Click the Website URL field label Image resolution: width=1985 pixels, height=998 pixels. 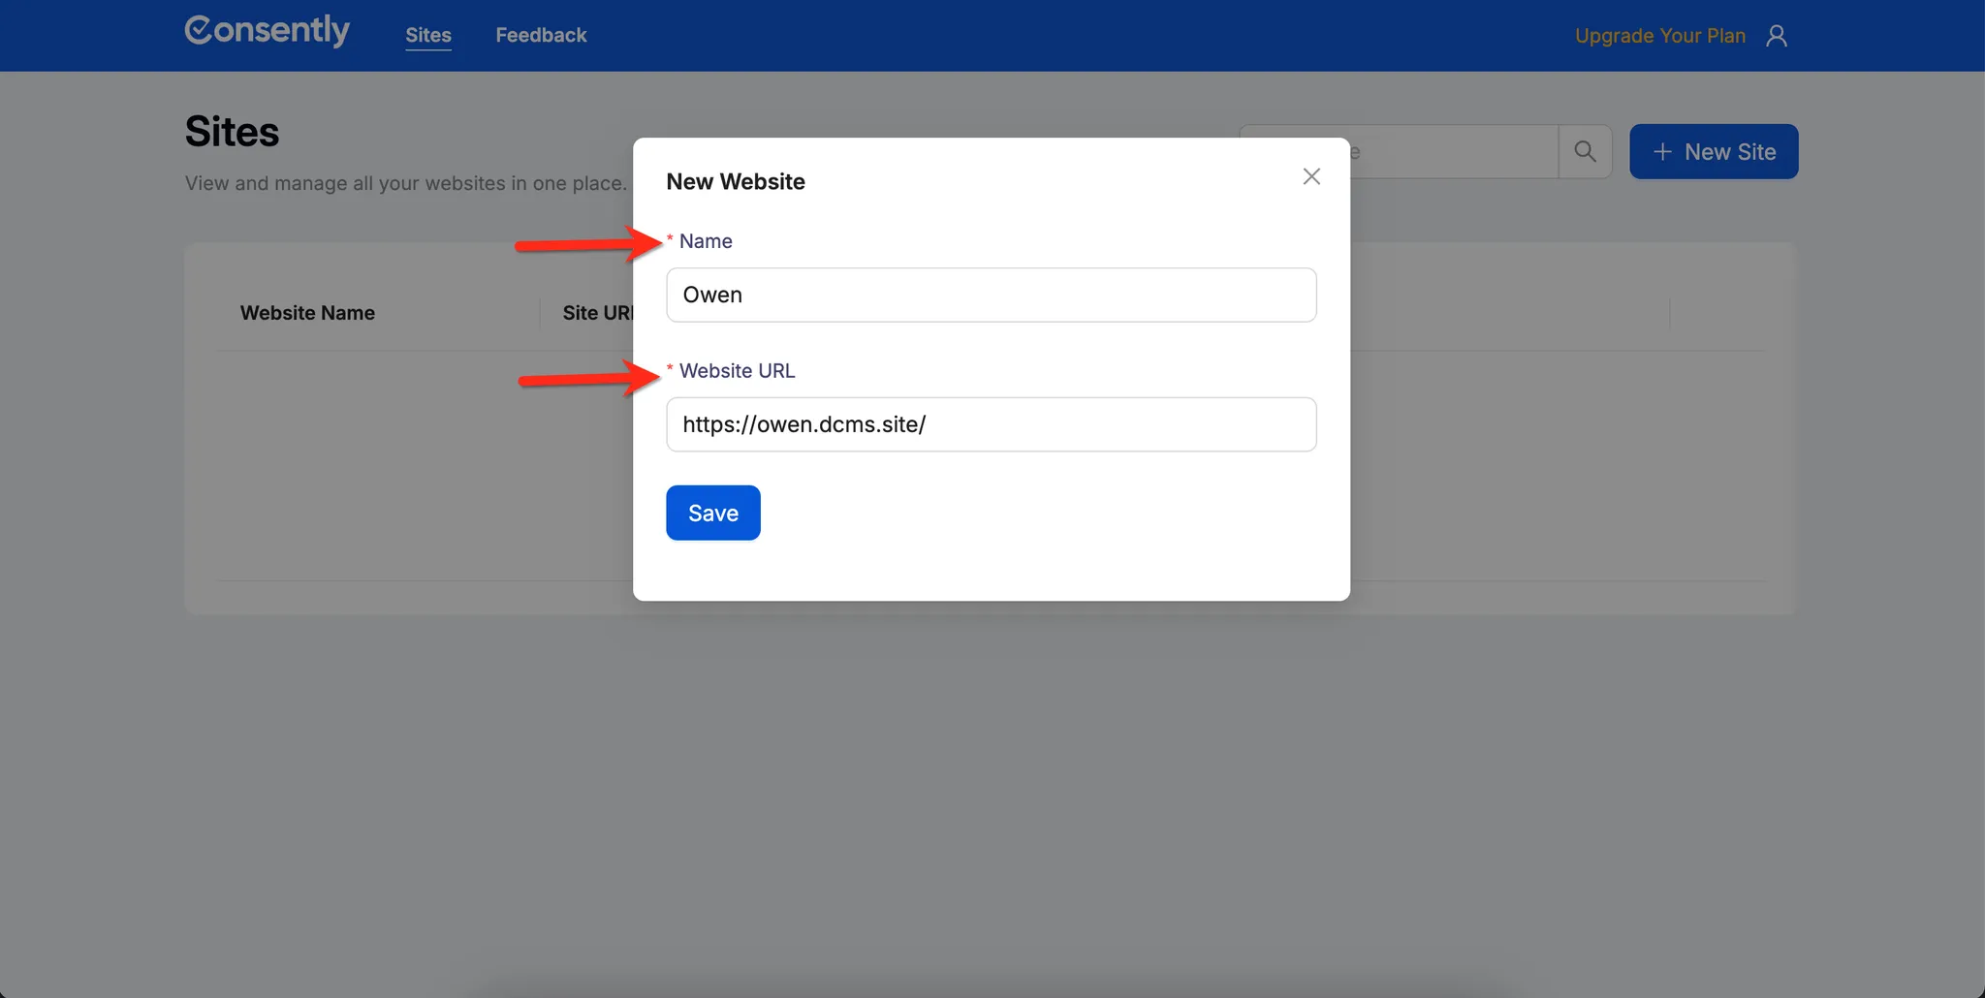tap(737, 371)
